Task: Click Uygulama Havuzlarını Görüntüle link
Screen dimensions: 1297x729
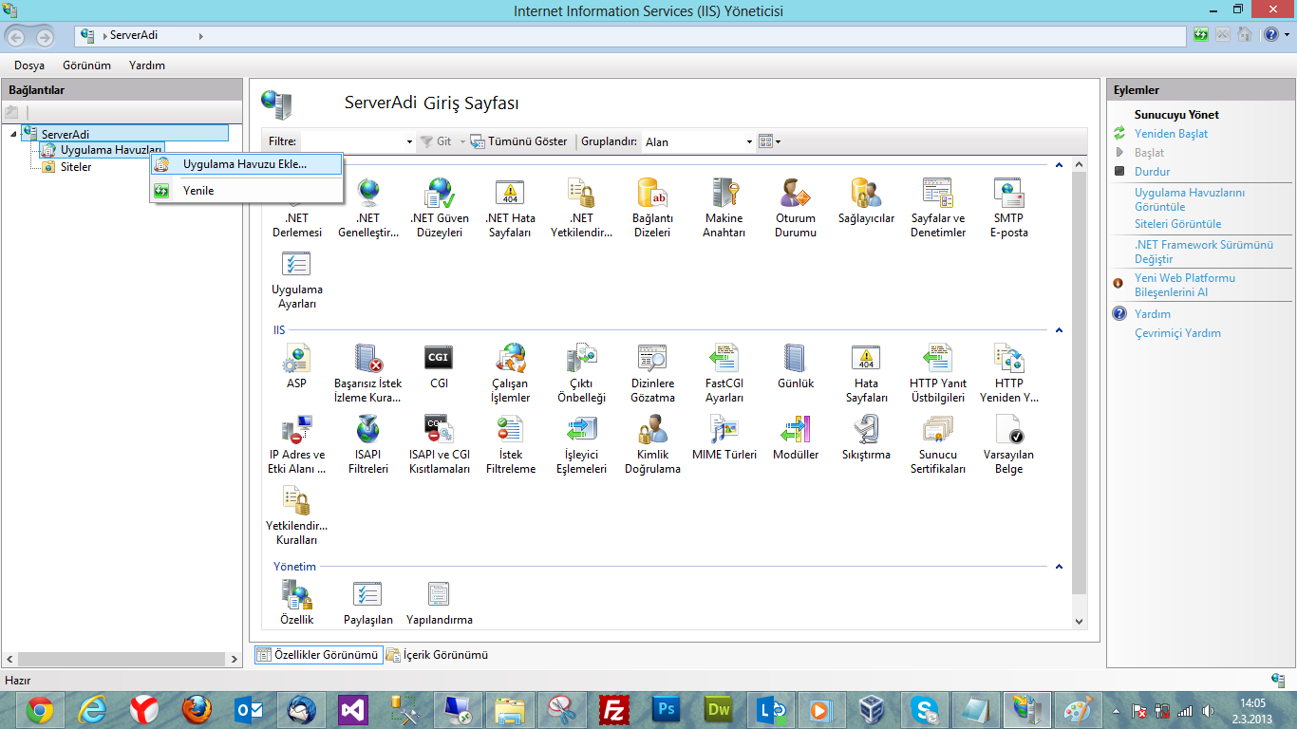Action: pos(1190,199)
